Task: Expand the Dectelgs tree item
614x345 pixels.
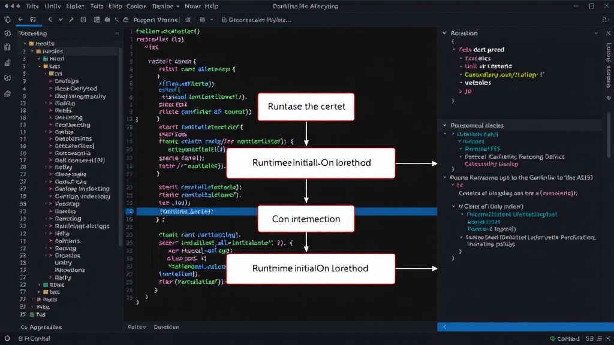Action: 50,81
